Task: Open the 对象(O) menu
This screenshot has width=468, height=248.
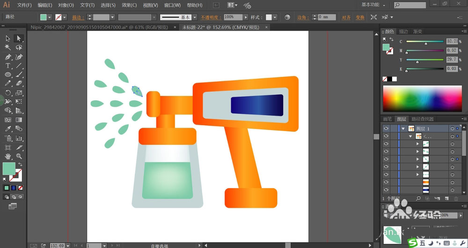Action: click(x=66, y=5)
